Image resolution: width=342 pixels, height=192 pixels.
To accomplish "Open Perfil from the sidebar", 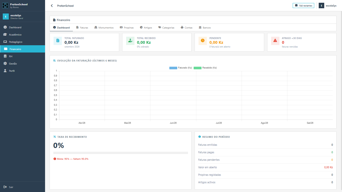I will click(x=23, y=71).
